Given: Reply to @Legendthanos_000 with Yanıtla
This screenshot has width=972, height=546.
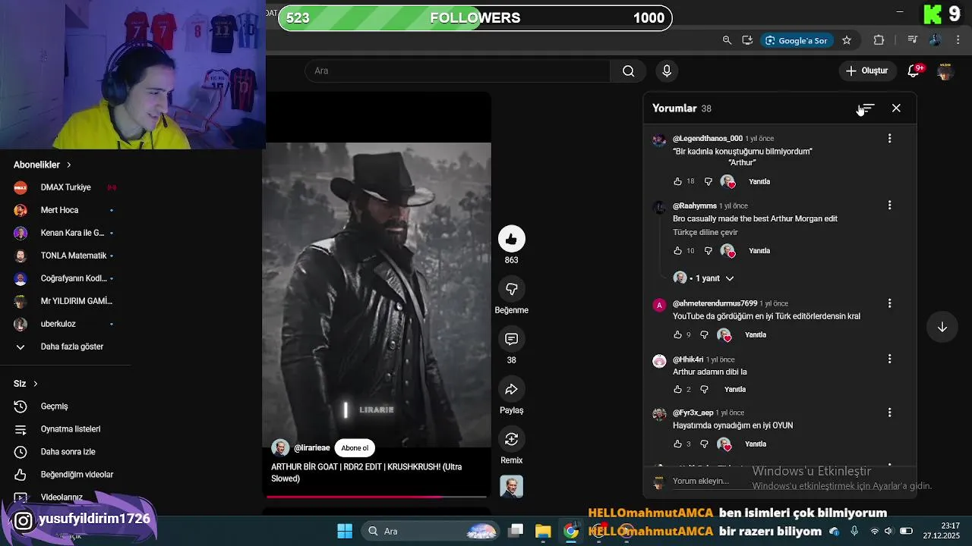Looking at the screenshot, I should [x=759, y=181].
